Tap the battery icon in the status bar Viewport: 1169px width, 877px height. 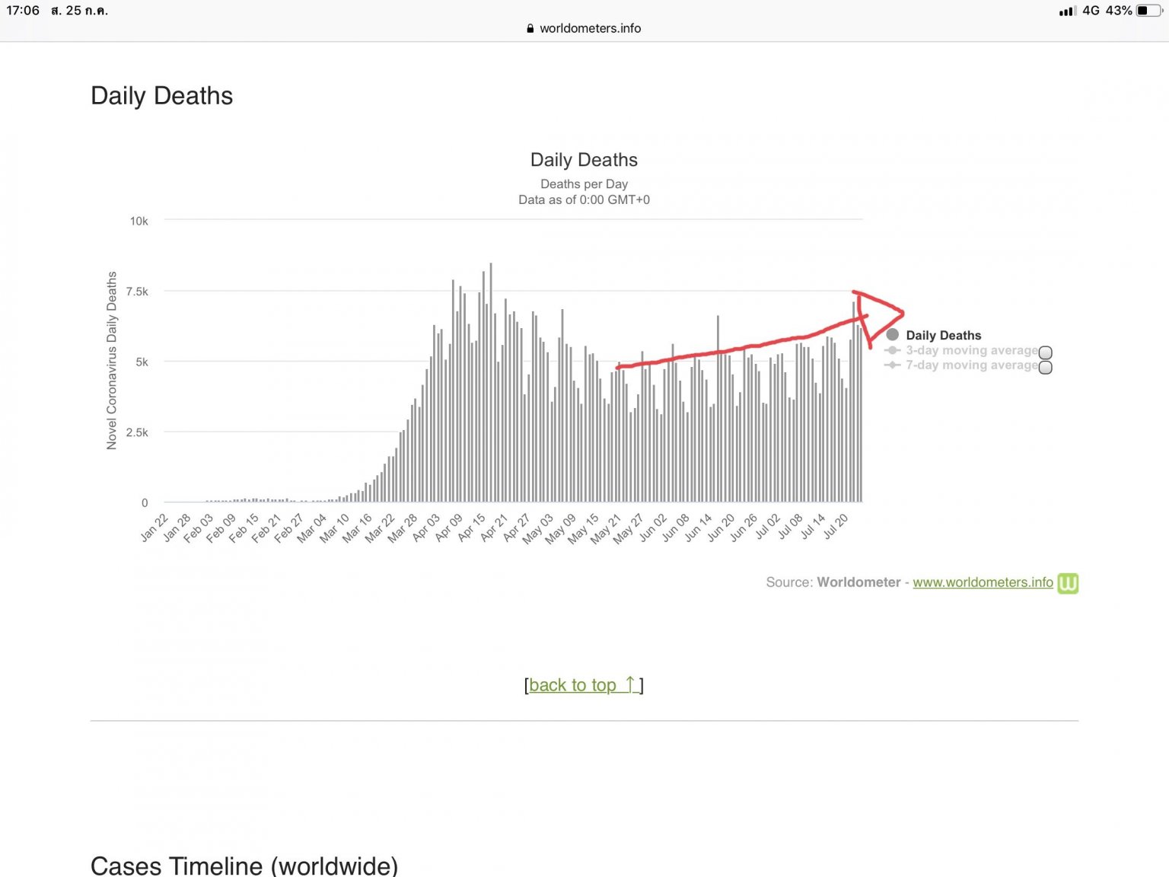click(x=1148, y=11)
